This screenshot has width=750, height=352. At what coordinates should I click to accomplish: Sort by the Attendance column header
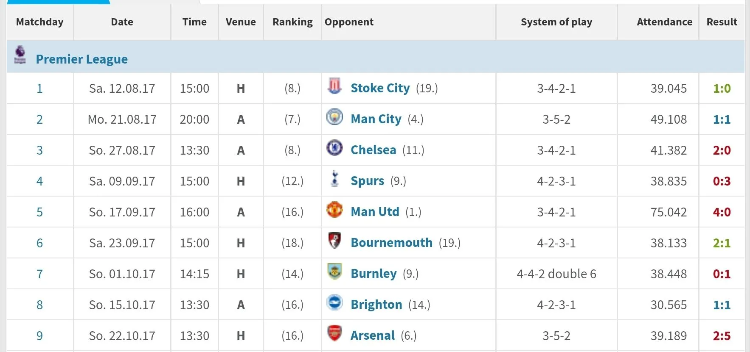pyautogui.click(x=664, y=22)
